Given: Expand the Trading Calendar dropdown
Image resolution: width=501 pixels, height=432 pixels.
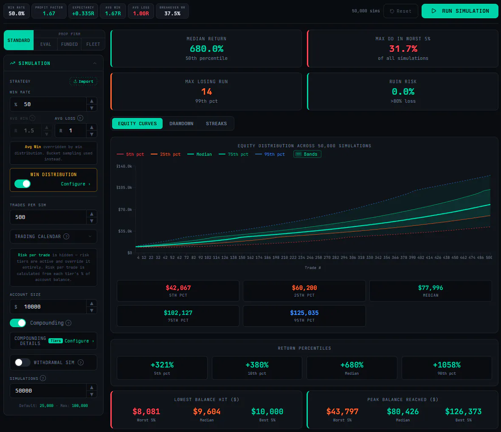Looking at the screenshot, I should coord(90,236).
